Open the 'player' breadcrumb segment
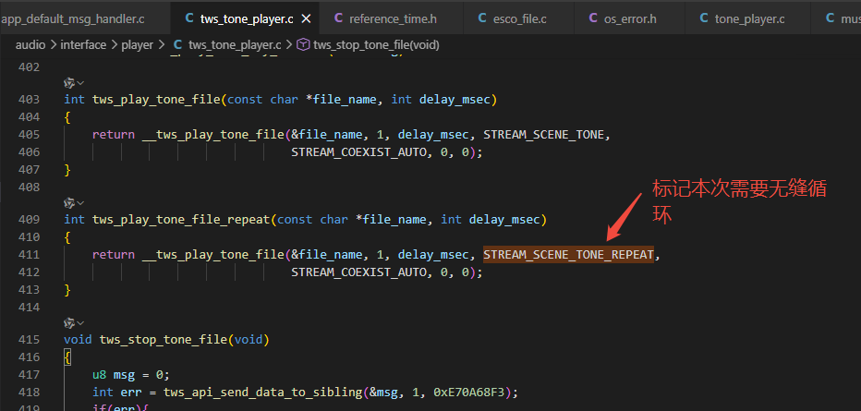This screenshot has height=411, width=861. coord(138,45)
